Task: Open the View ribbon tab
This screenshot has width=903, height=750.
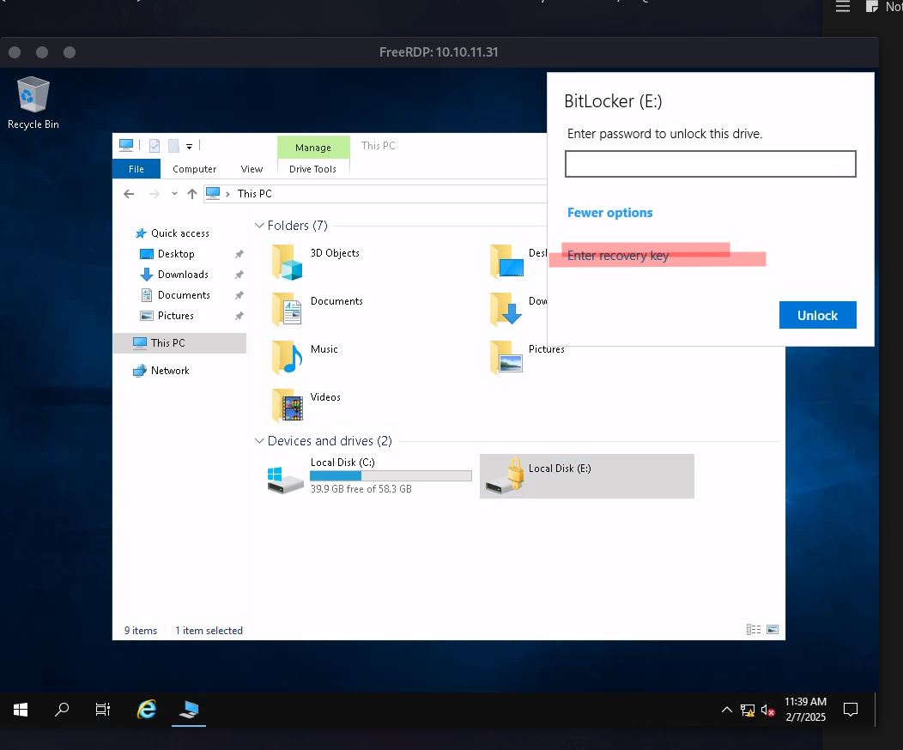Action: [x=252, y=169]
